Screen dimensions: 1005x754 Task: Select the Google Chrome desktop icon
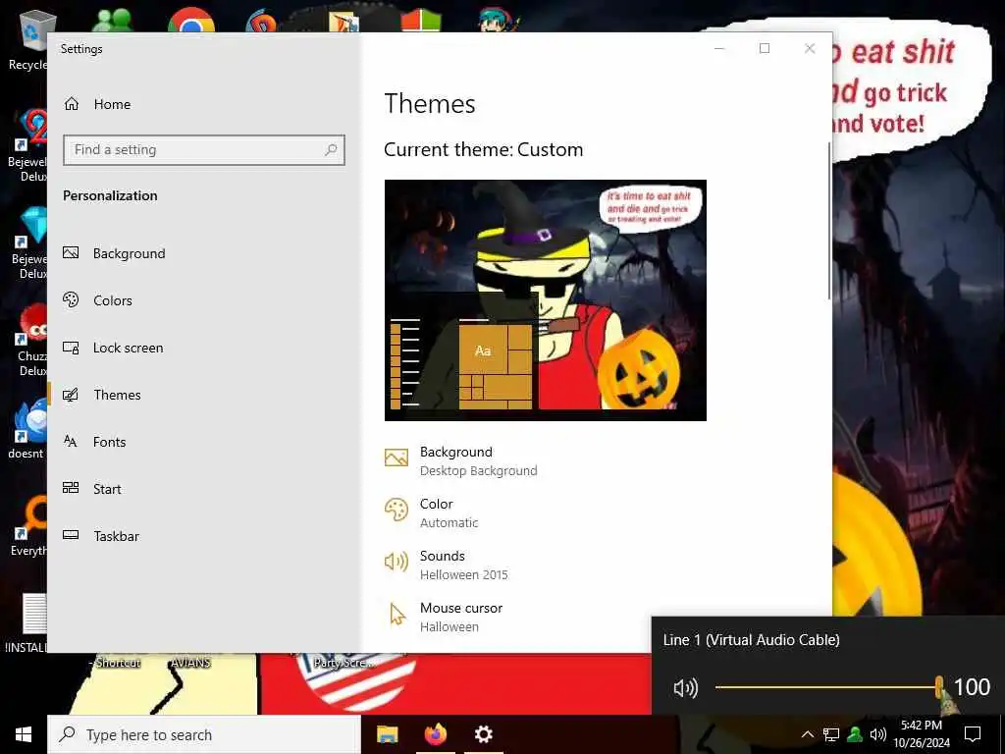[191, 21]
